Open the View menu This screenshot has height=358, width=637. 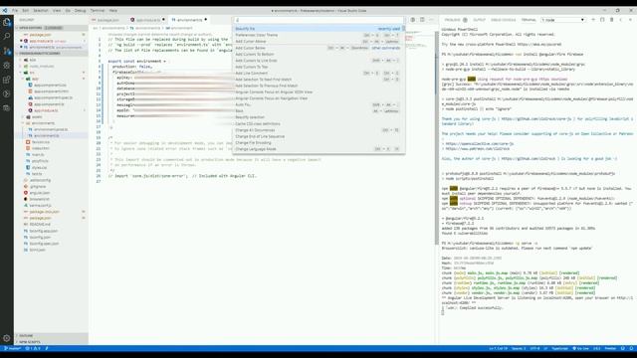click(x=57, y=11)
